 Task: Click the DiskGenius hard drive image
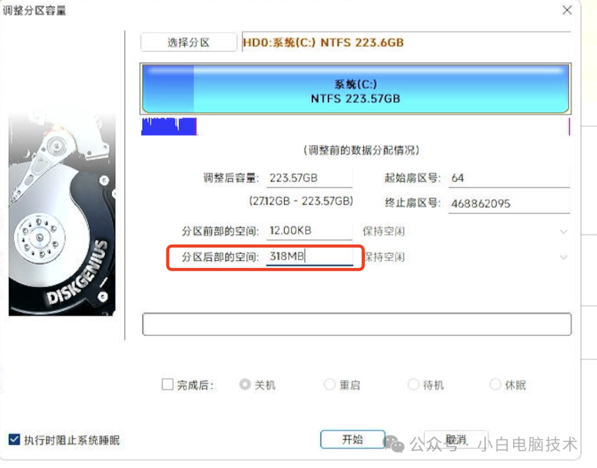coord(62,214)
